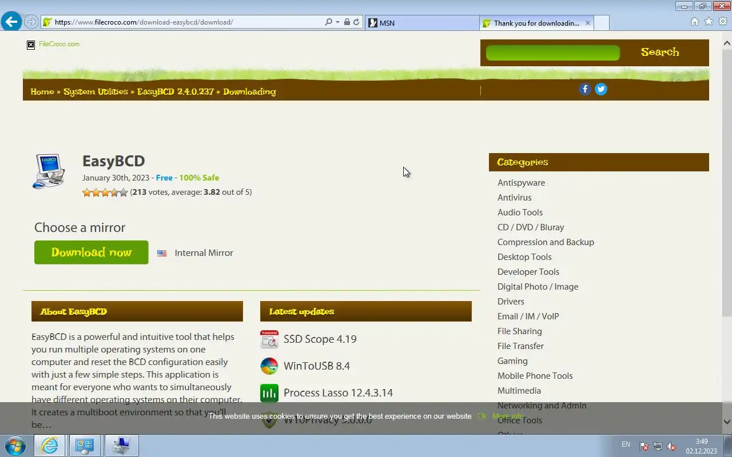Click the SSD Scope app icon
This screenshot has width=732, height=457.
point(269,339)
